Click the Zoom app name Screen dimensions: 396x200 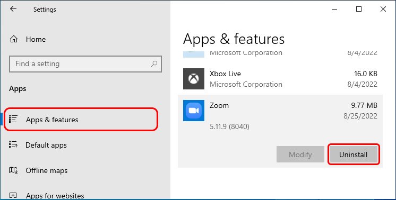pos(219,105)
